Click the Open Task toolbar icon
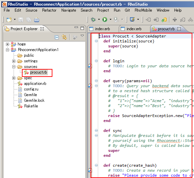The image size is (194, 178). pos(132,20)
